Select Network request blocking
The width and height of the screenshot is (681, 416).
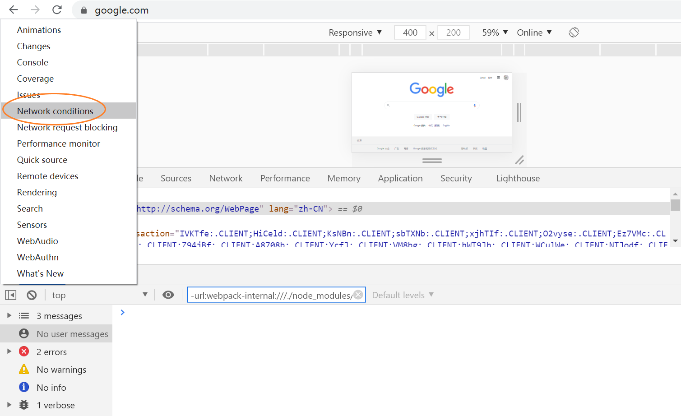(69, 127)
